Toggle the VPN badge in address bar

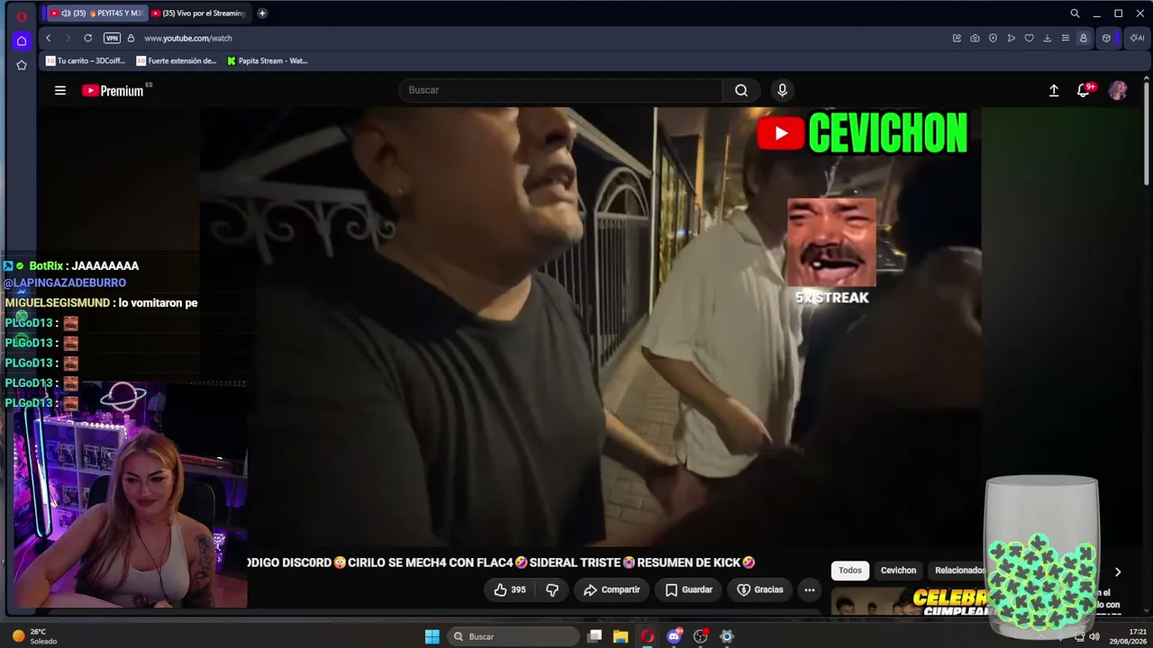(x=112, y=38)
